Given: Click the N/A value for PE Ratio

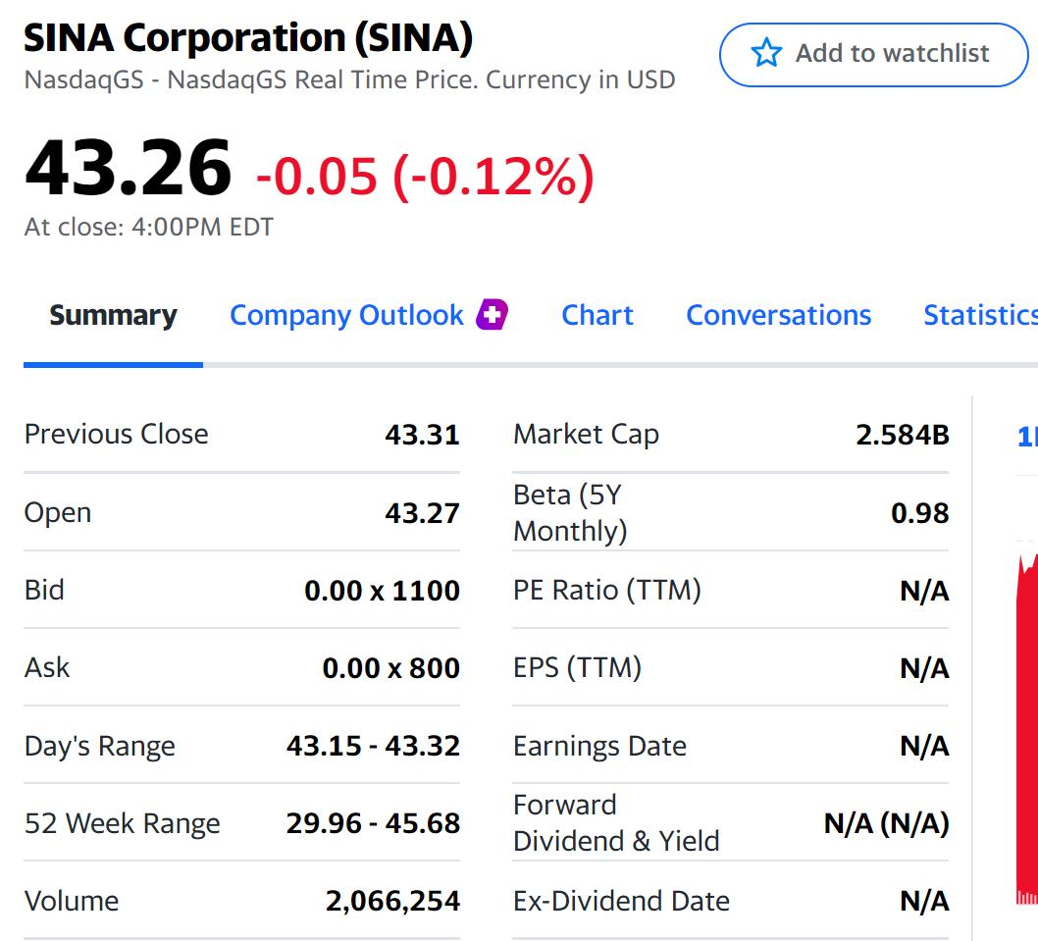Looking at the screenshot, I should 925,591.
